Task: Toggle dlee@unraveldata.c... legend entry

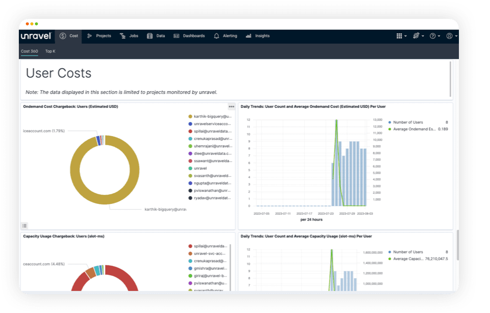Action: pyautogui.click(x=210, y=154)
